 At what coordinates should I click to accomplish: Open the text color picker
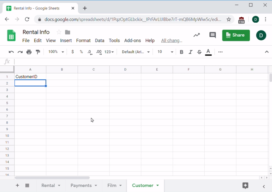pos(208,52)
